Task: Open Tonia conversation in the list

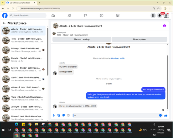Action: (24, 40)
